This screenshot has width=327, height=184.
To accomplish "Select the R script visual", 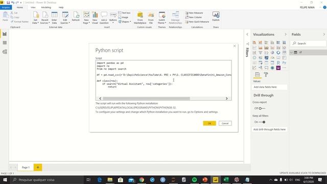I will pos(278,62).
